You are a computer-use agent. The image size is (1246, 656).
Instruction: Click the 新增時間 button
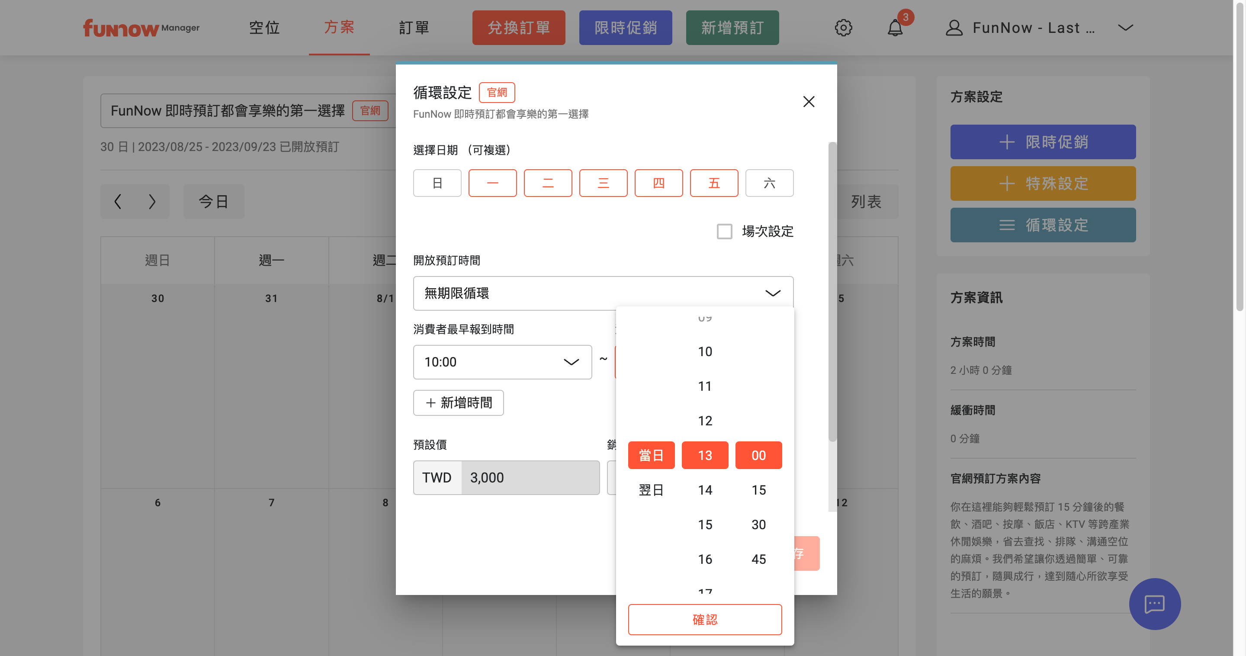pos(458,402)
